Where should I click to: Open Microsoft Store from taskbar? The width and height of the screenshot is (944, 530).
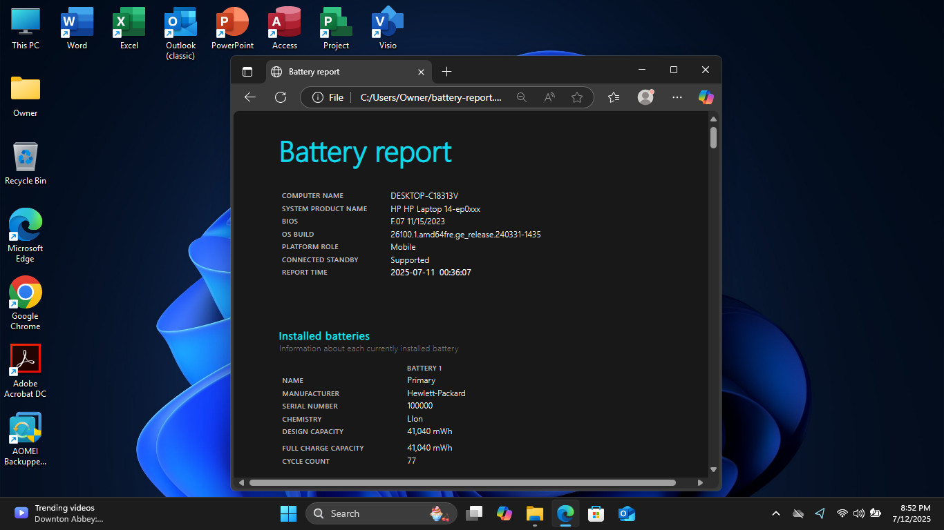coord(596,513)
